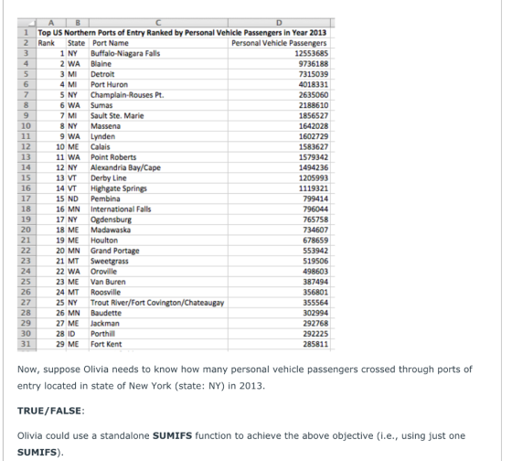Screen dimensions: 512x461
Task: Click the value 1642028
Action: click(314, 126)
